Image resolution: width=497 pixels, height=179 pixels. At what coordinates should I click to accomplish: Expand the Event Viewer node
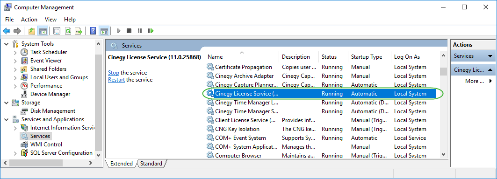tap(15, 61)
